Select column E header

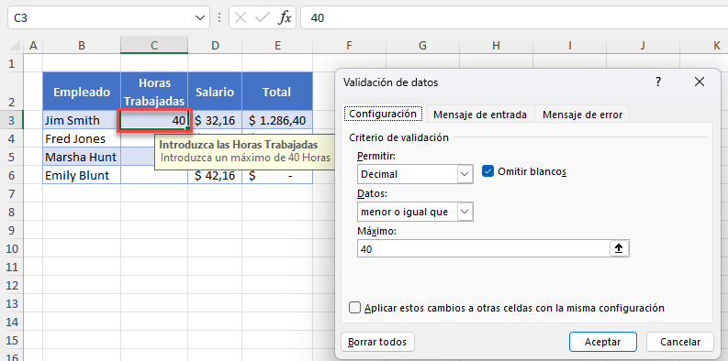click(x=277, y=46)
